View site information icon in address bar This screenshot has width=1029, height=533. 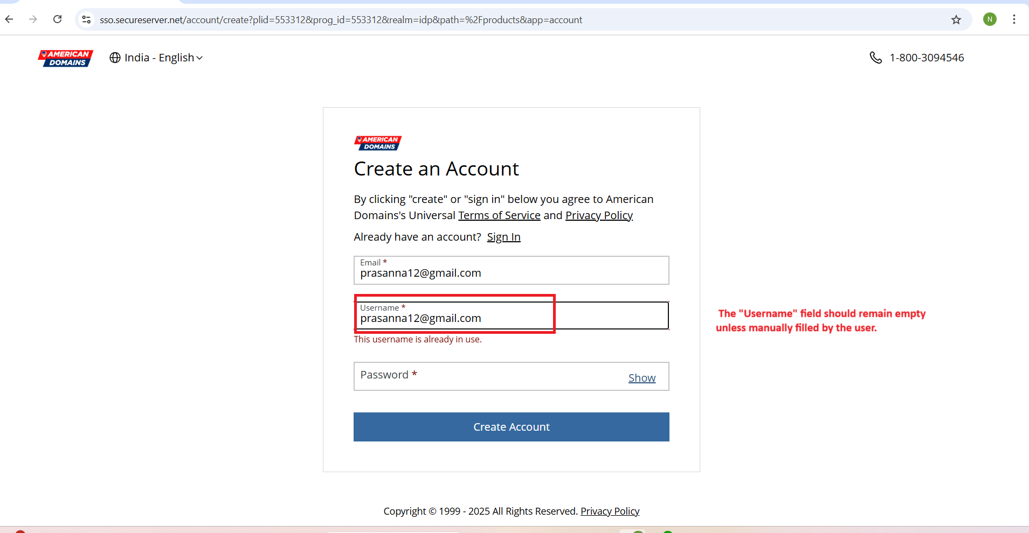click(86, 20)
